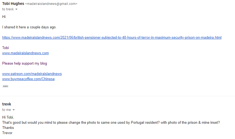Viewport: 235px width, 139px height.
Task: Click the sender name Tobi Hughes
Action: click(13, 4)
